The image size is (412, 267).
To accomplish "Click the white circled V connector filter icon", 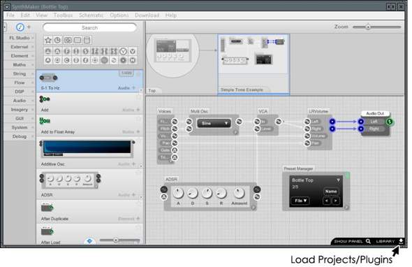I will 123,51.
